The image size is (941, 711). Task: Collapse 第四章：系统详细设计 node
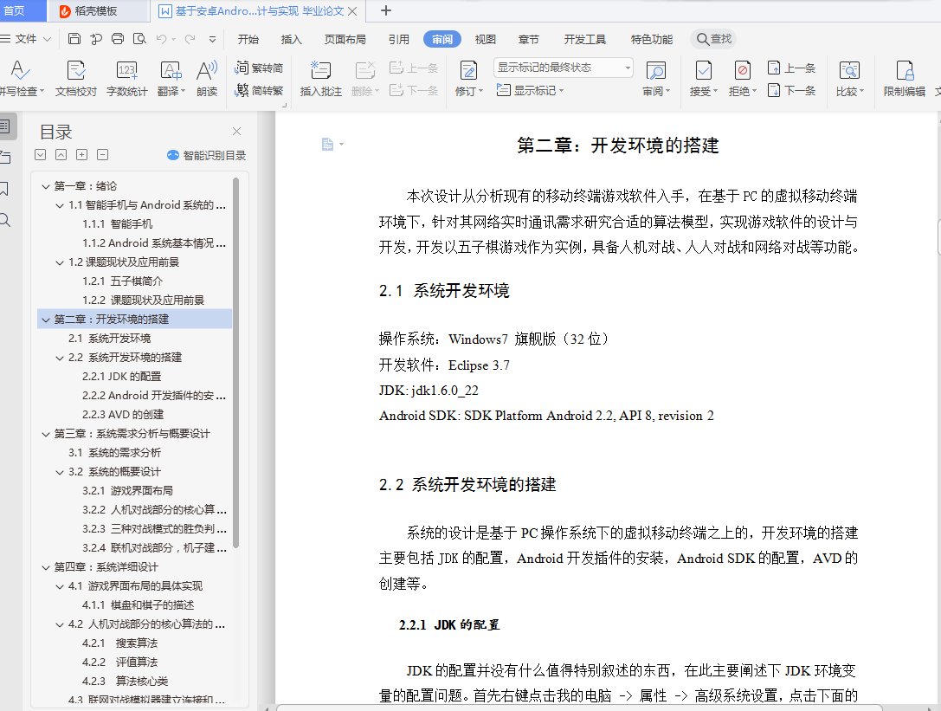46,567
